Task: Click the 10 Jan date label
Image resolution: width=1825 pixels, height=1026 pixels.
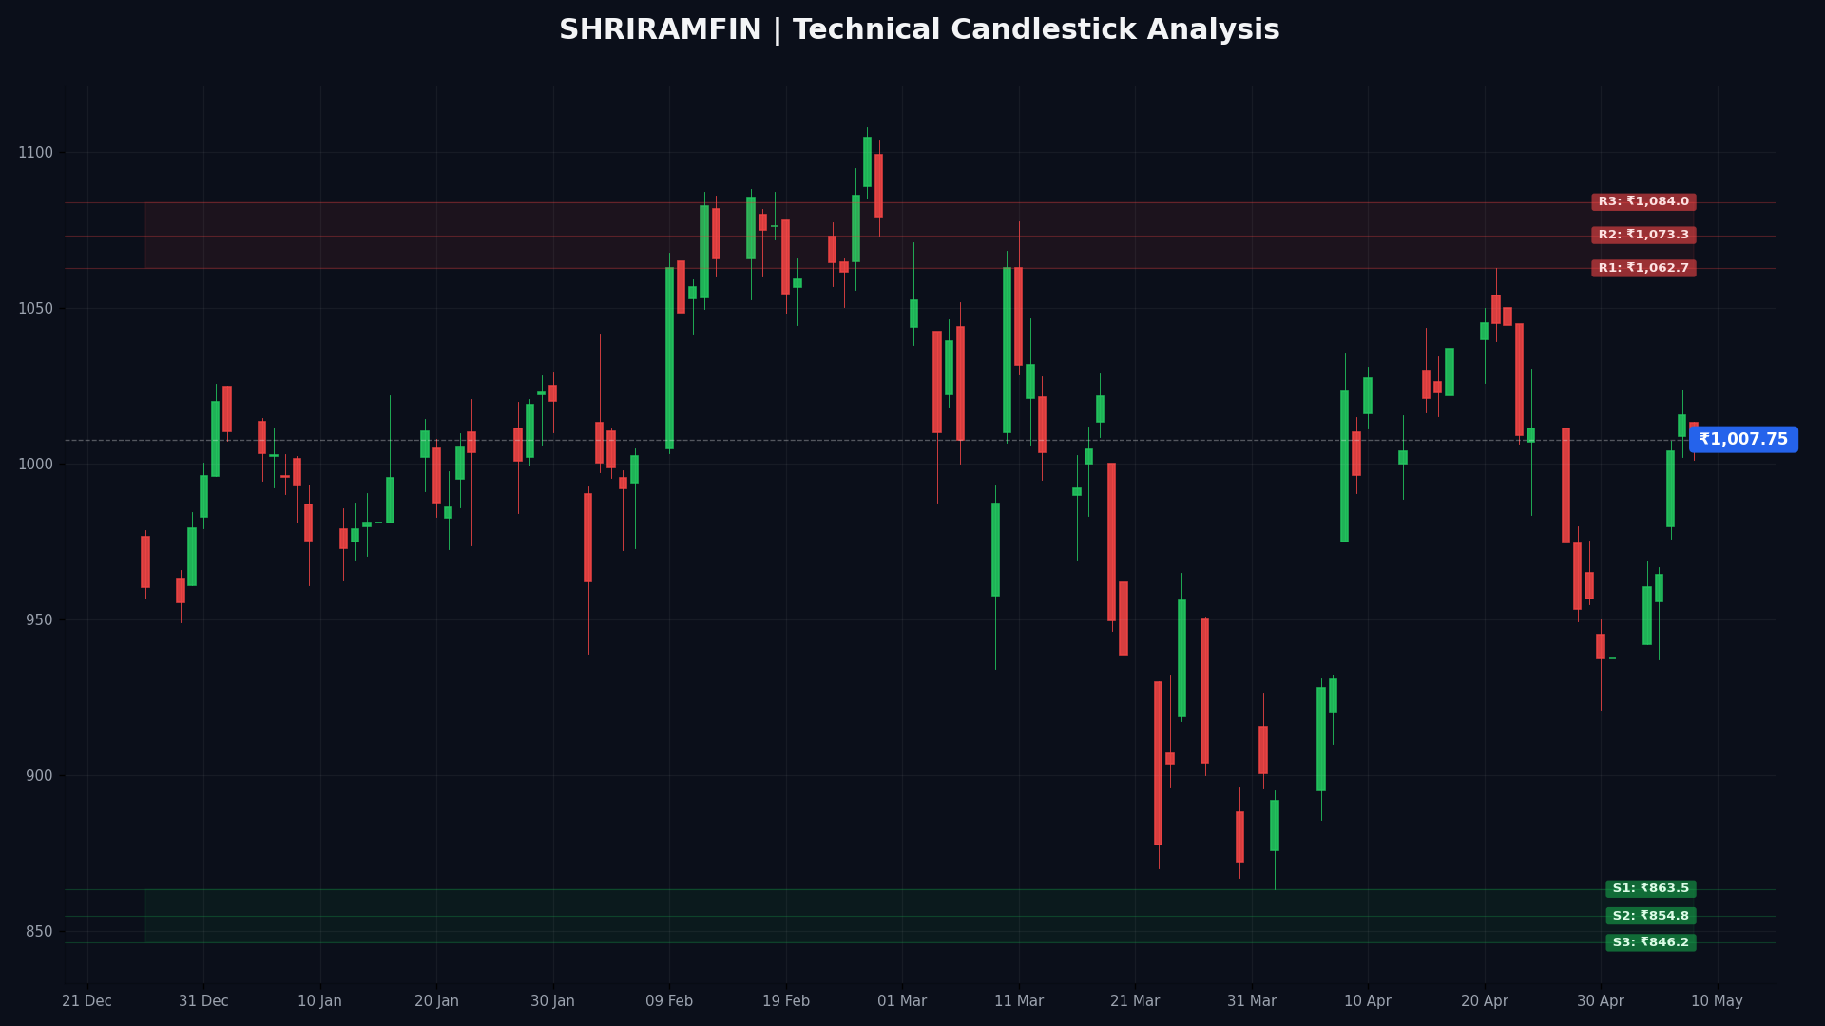Action: coord(320,1001)
